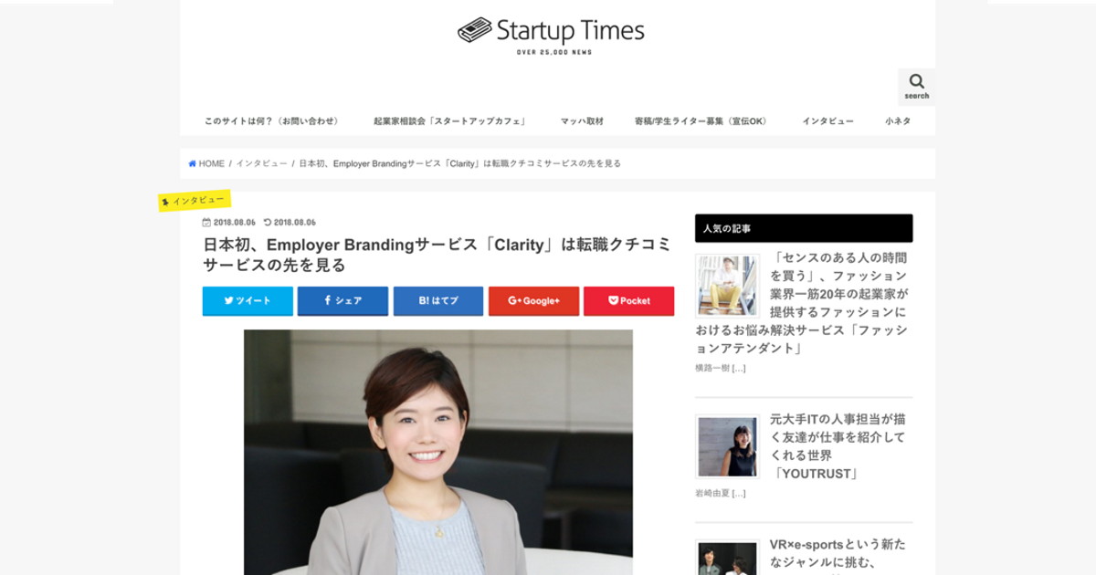Save the article to Pocket
Screen dimensions: 1096x575
click(x=628, y=300)
